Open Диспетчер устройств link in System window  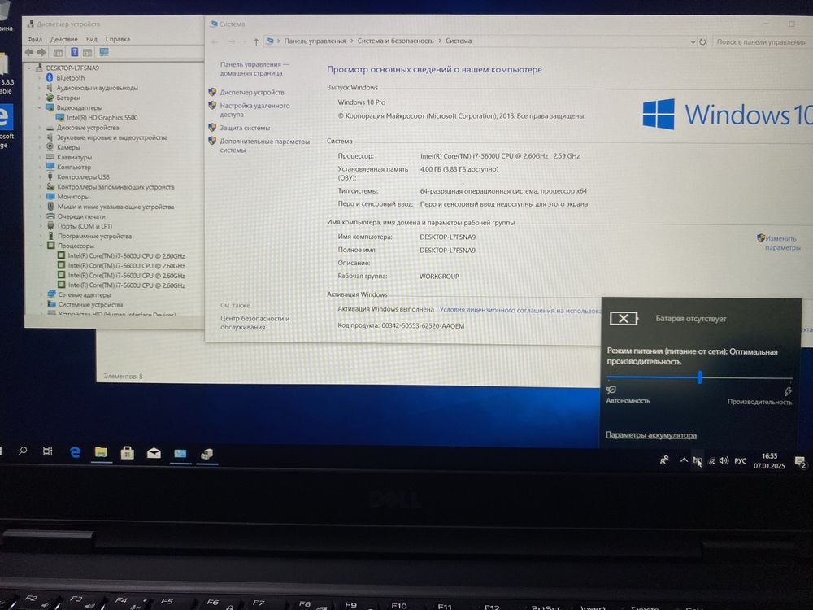252,93
